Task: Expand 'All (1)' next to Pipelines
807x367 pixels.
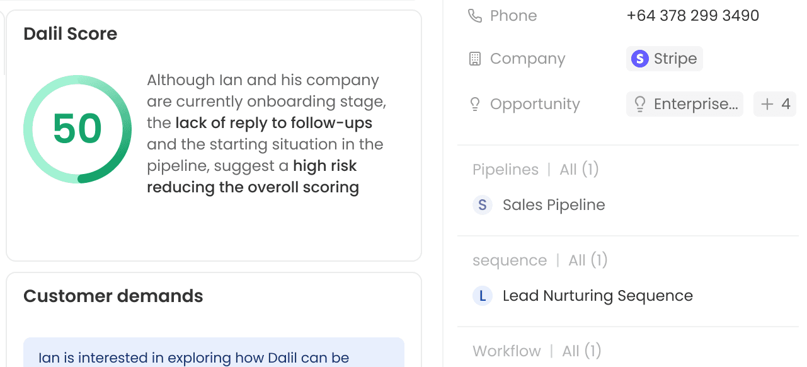Action: click(x=578, y=169)
